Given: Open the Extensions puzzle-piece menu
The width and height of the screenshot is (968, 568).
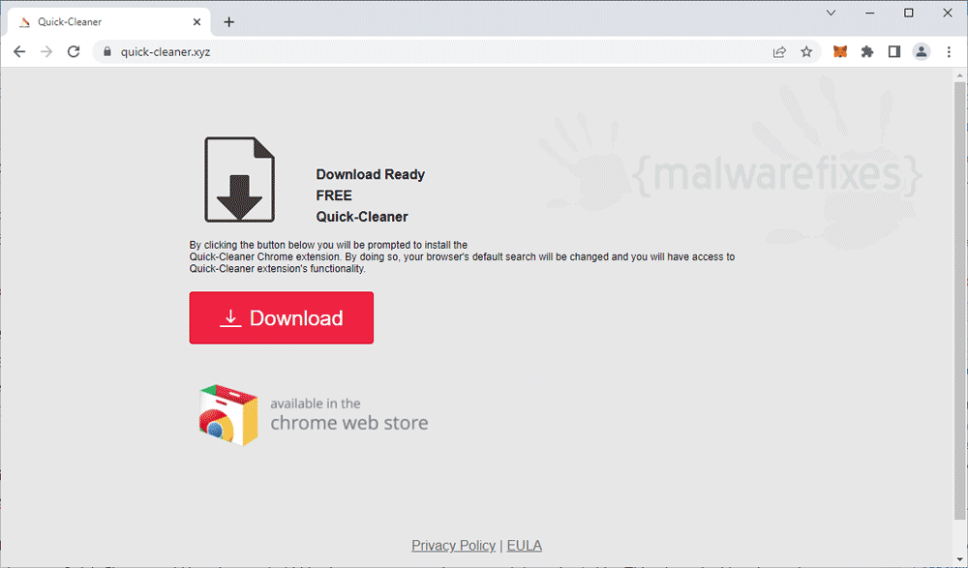Looking at the screenshot, I should [867, 52].
